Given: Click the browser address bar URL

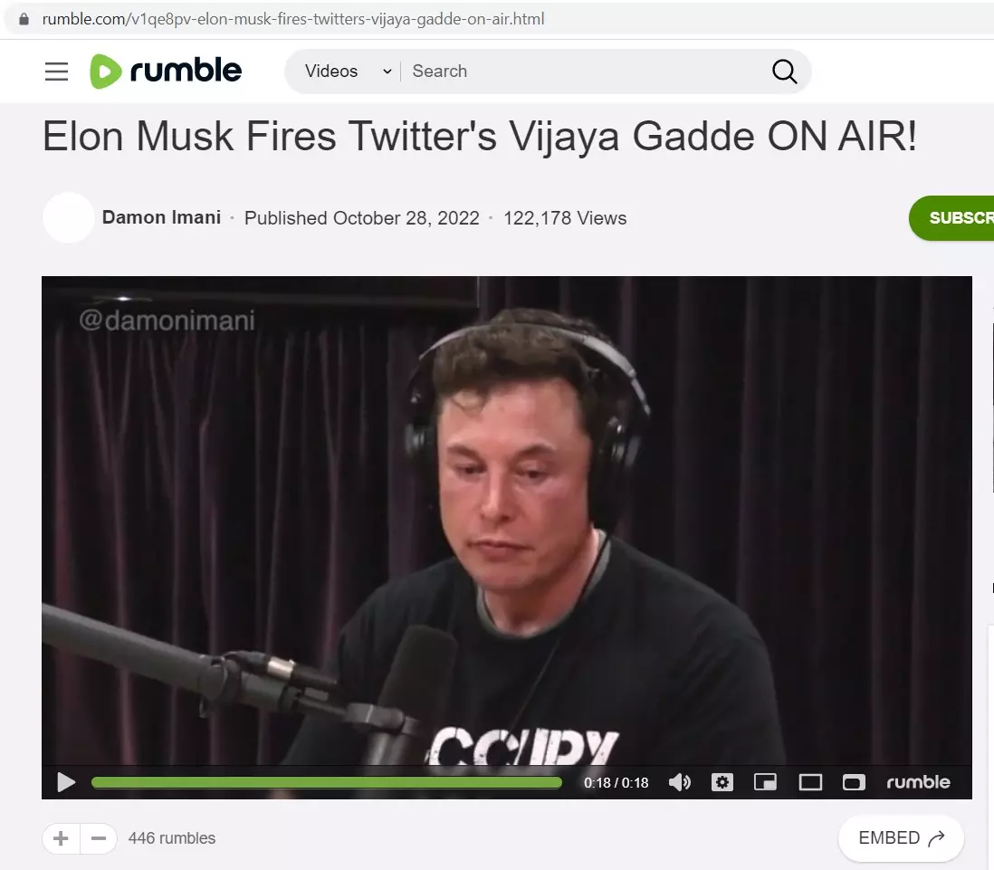Looking at the screenshot, I should (x=293, y=19).
